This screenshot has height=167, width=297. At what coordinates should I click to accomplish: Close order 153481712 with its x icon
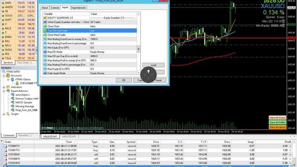coord(290,150)
